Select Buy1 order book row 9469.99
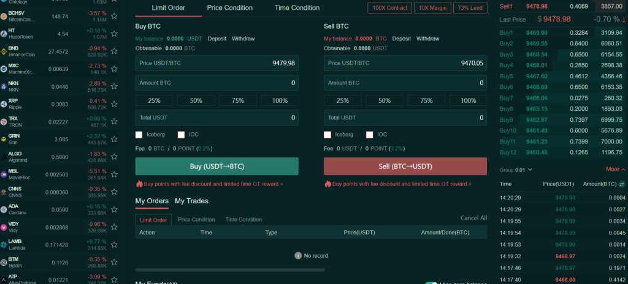This screenshot has width=628, height=284. 562,33
